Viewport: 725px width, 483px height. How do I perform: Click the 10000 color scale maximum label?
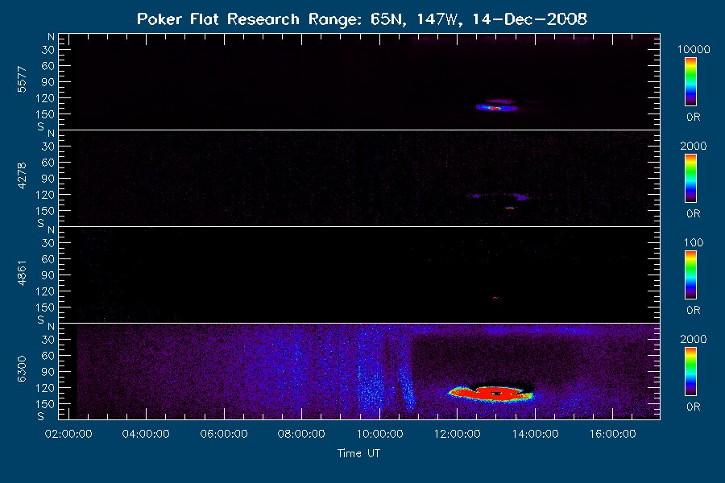[693, 49]
